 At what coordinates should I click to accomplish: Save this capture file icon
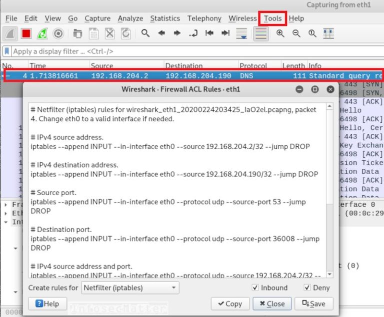tap(93, 33)
